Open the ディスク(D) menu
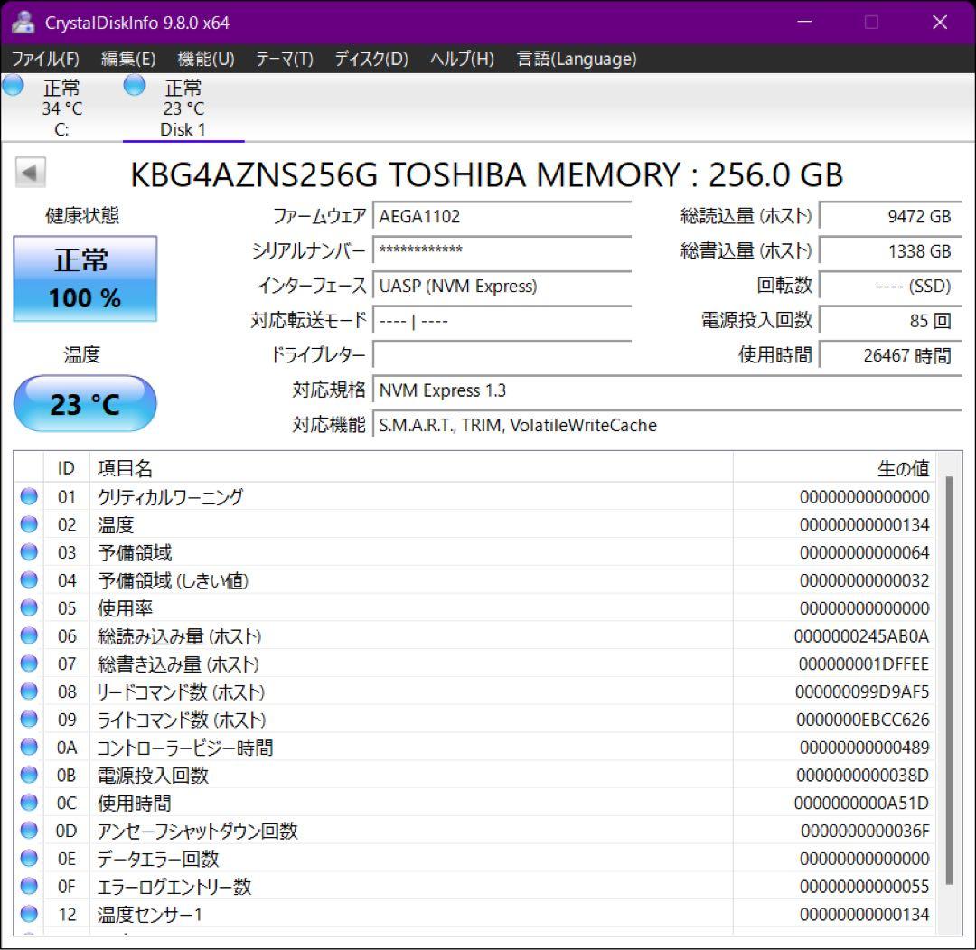Viewport: 976px width, 950px height. click(371, 59)
